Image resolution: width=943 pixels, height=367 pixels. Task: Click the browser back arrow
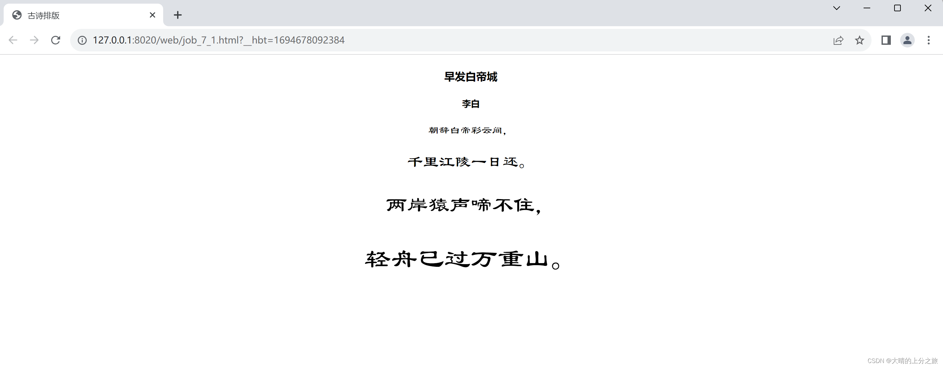[x=13, y=40]
